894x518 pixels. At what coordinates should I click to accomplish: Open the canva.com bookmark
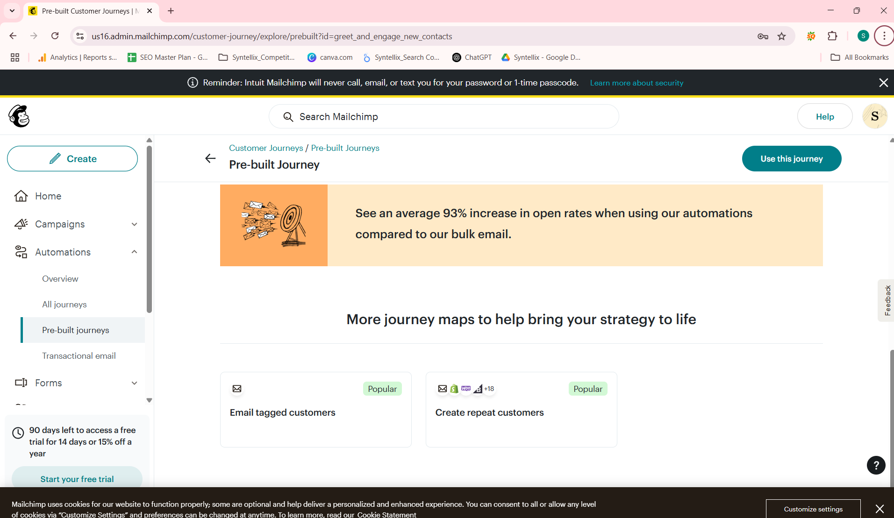330,57
